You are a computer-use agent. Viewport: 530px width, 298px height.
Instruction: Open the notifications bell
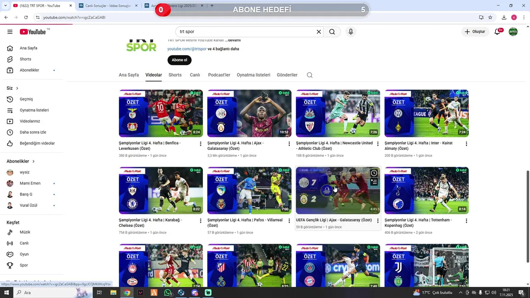497,32
